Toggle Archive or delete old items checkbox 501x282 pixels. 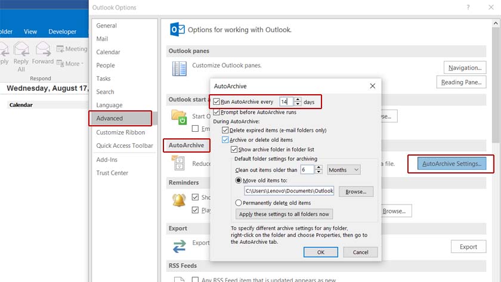coord(225,140)
